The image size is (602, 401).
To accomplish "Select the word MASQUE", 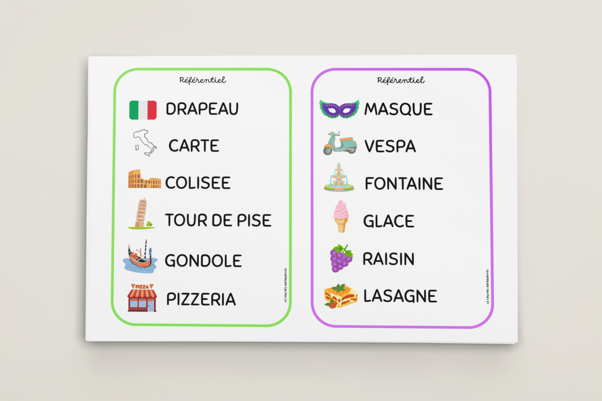I will 398,109.
